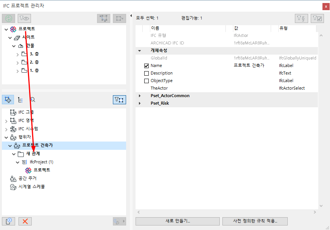The height and width of the screenshot is (230, 330).
Task: Expand the IFC 시스템 node
Action: coord(6,129)
